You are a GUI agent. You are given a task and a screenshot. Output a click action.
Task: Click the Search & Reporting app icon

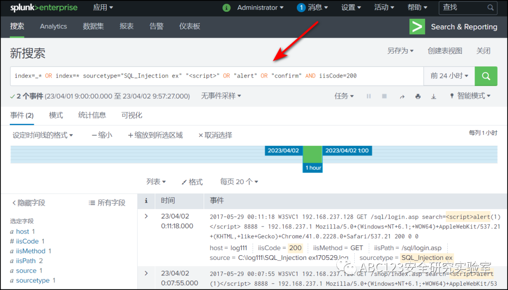tap(417, 26)
